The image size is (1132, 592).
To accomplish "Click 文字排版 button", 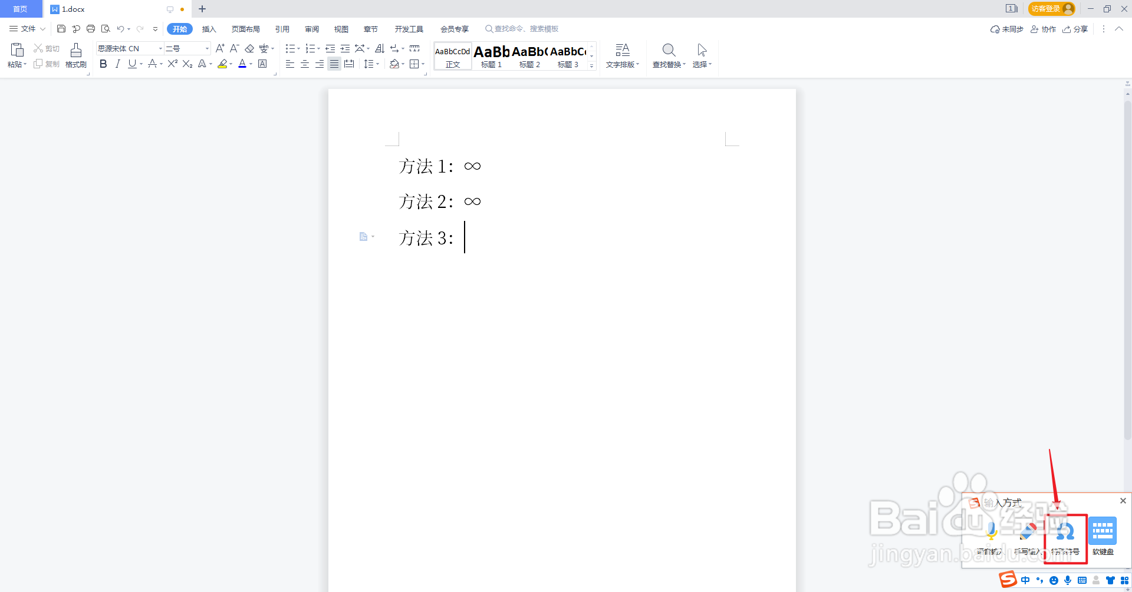I will point(623,56).
